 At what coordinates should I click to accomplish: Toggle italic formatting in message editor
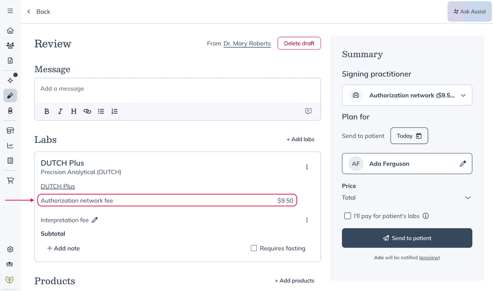coord(60,111)
